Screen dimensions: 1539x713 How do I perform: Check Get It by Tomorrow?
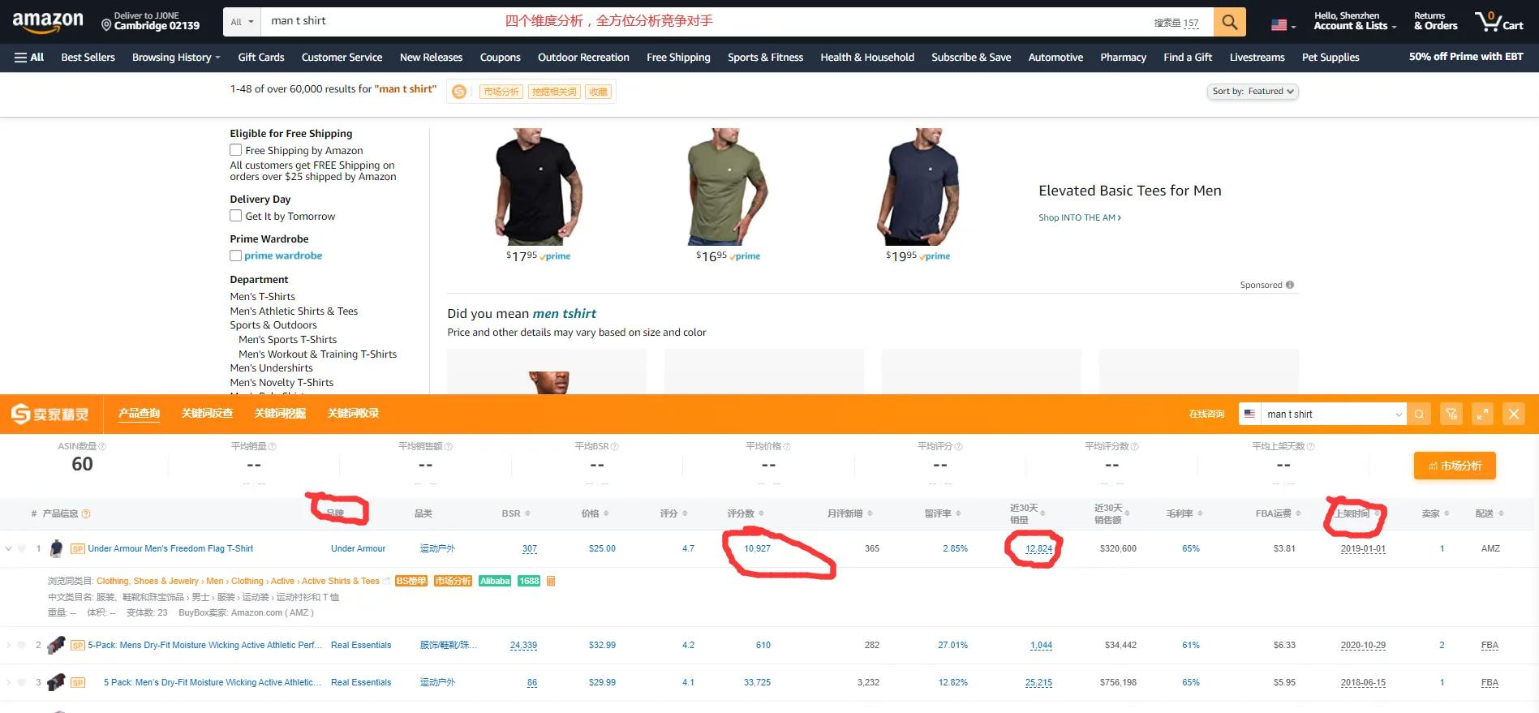tap(236, 216)
